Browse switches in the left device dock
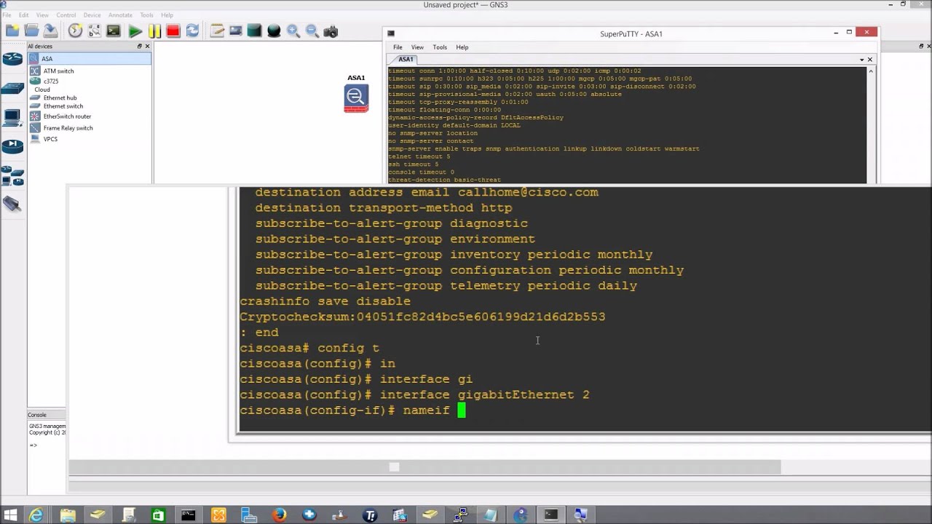Image resolution: width=932 pixels, height=524 pixels. (x=12, y=88)
